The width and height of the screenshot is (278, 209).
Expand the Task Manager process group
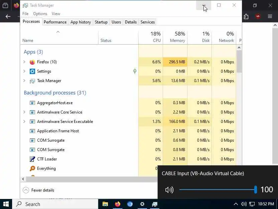(24, 81)
